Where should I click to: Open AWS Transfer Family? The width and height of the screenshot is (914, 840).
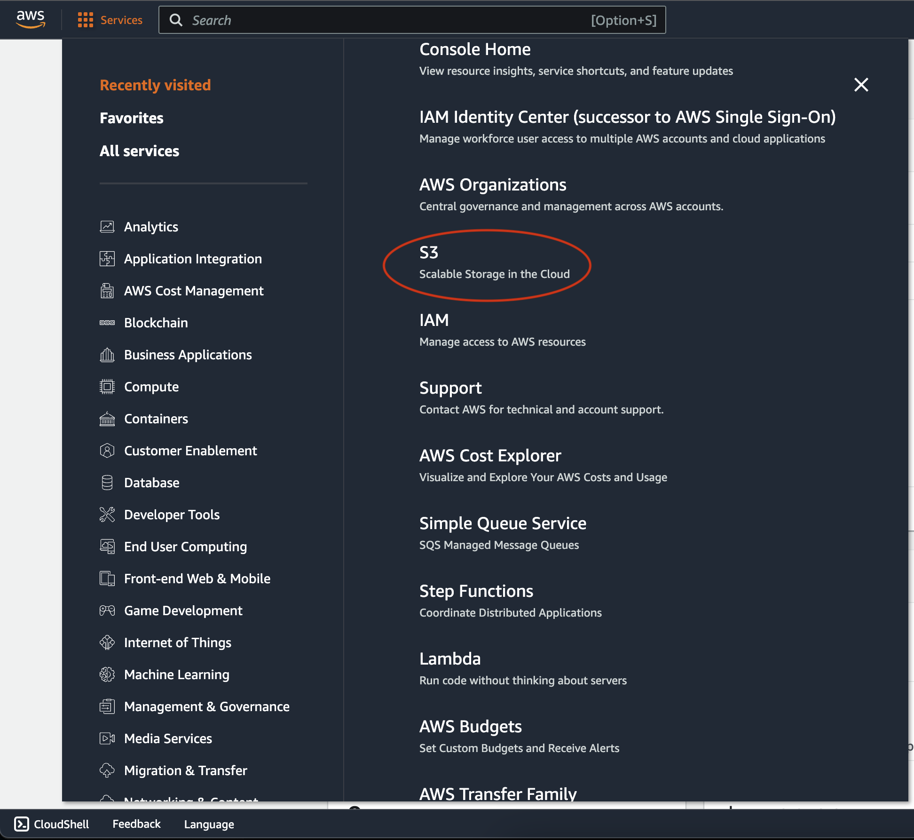coord(498,794)
